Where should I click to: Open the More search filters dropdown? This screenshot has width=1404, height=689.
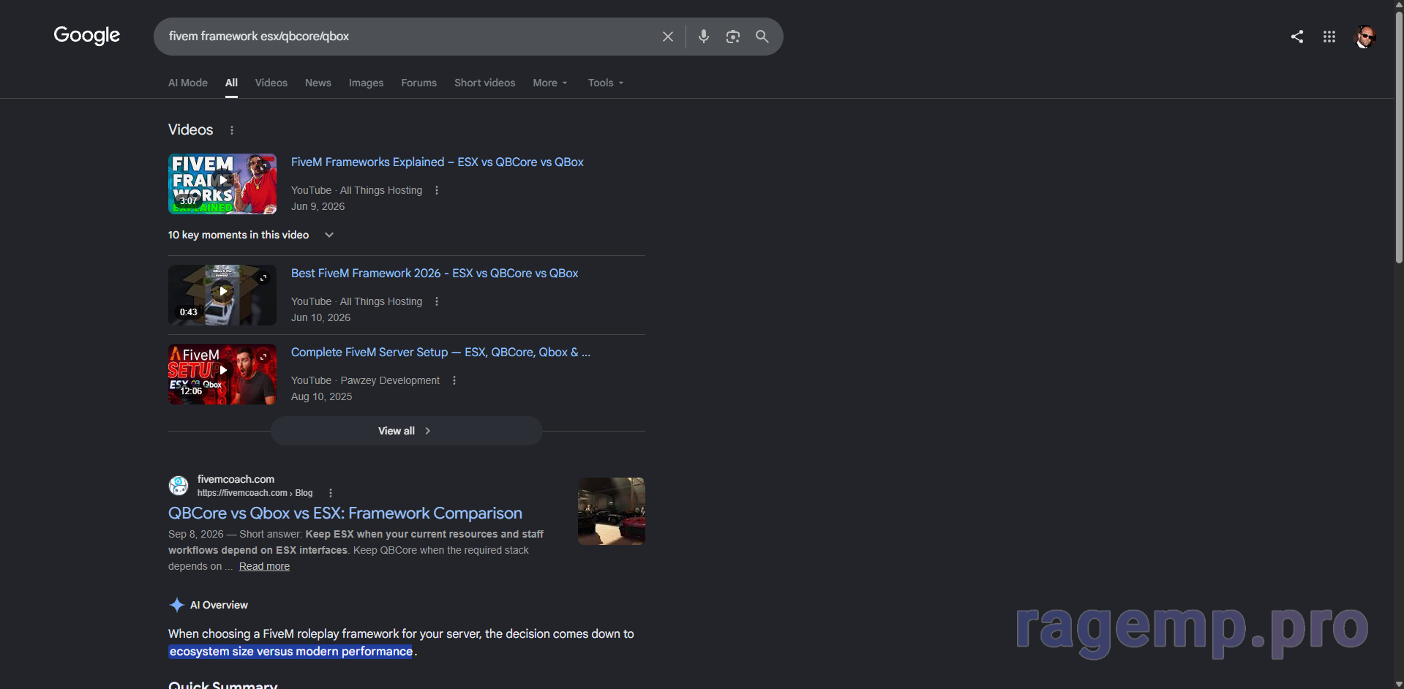[550, 83]
